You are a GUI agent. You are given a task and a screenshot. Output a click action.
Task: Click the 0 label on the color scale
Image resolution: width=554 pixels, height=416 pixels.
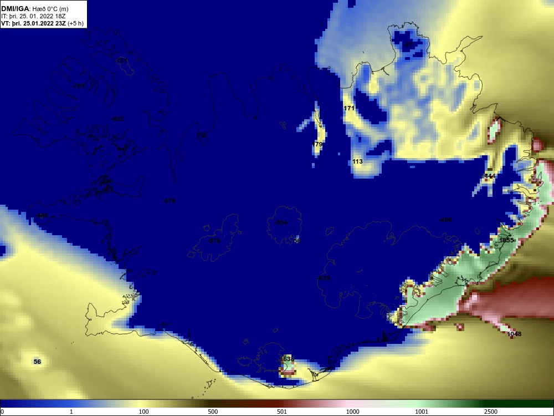tap(2, 412)
